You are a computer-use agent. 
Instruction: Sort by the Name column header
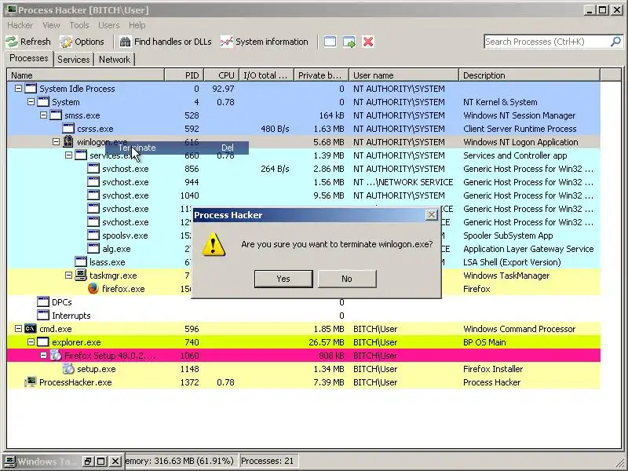click(x=86, y=75)
